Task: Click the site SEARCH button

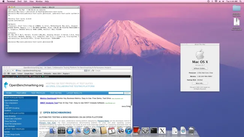Action: (127, 93)
